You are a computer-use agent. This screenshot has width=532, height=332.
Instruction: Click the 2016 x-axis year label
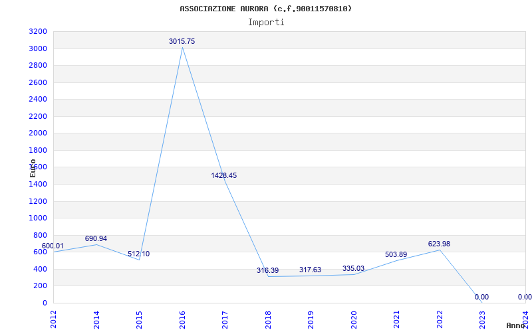(x=182, y=319)
